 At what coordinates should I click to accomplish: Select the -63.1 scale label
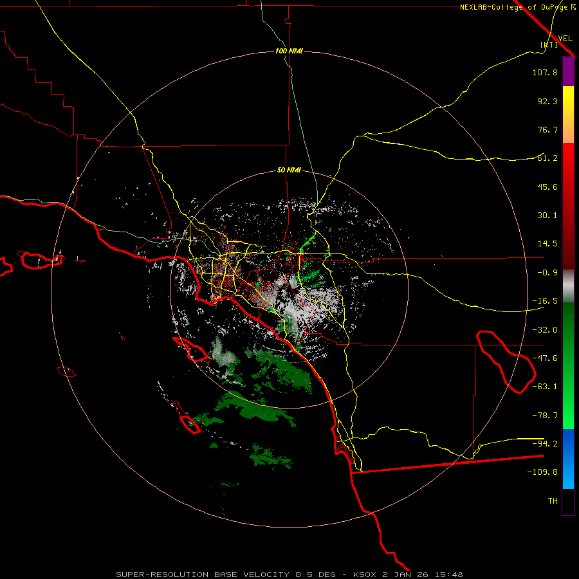[x=545, y=387]
